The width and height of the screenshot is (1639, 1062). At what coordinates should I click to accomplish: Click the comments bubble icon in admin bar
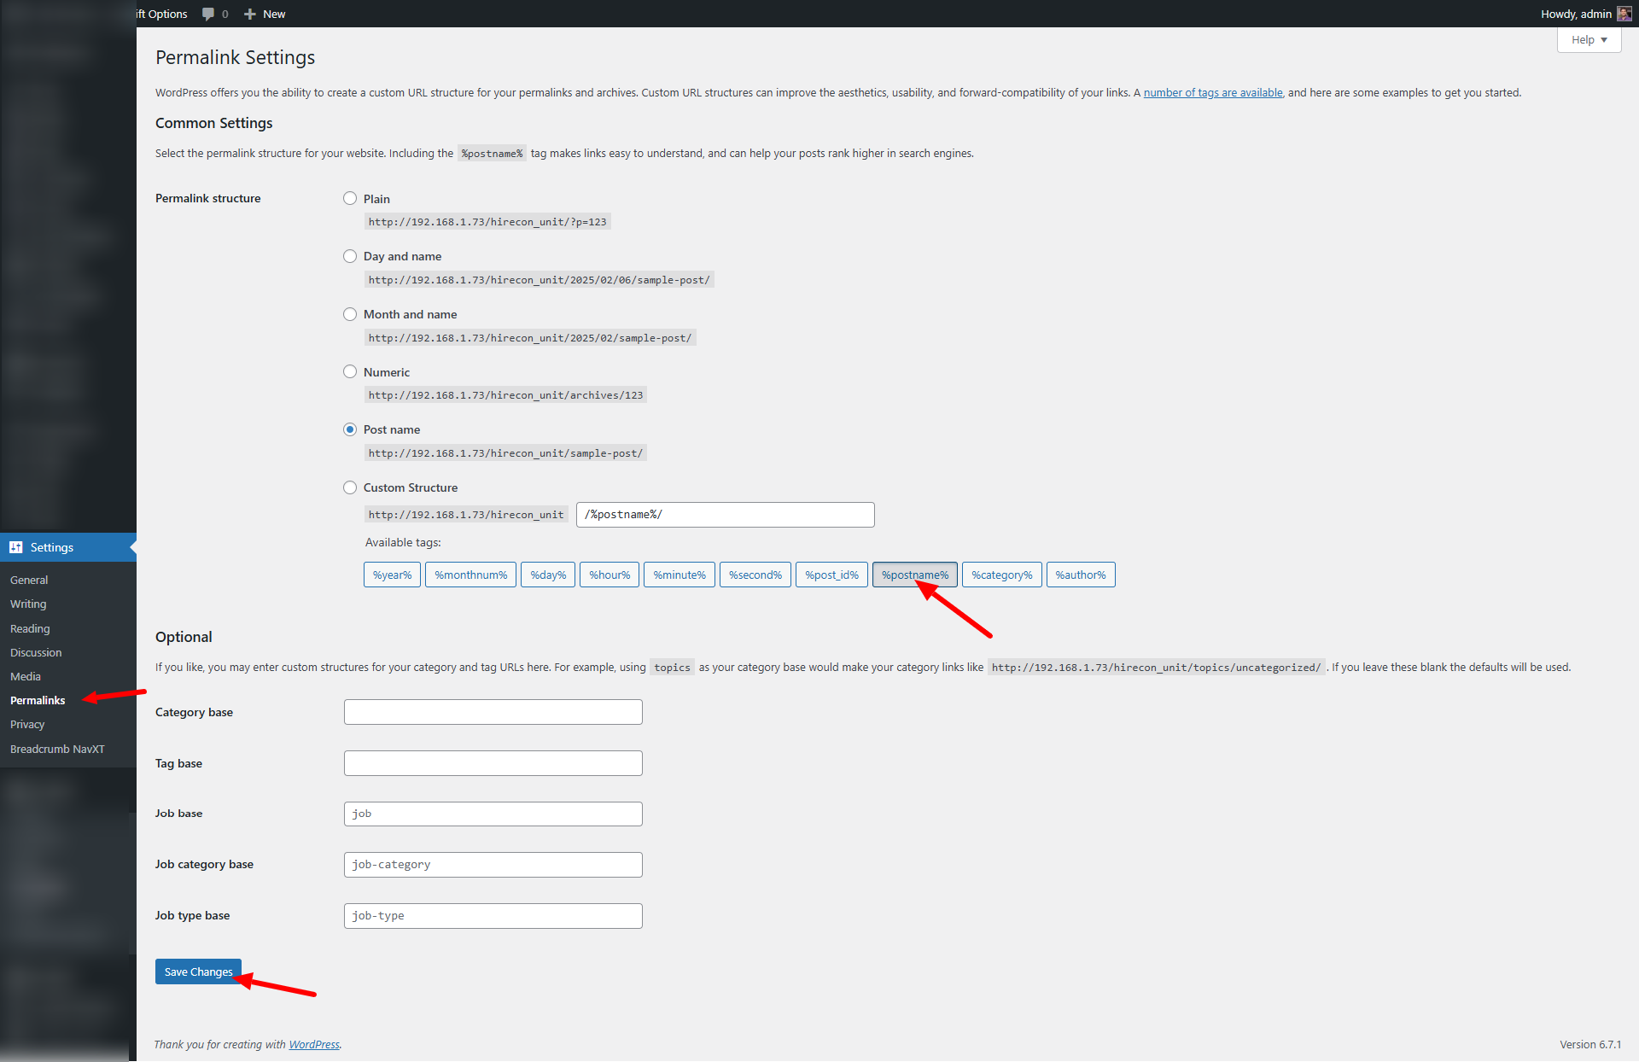tap(208, 14)
